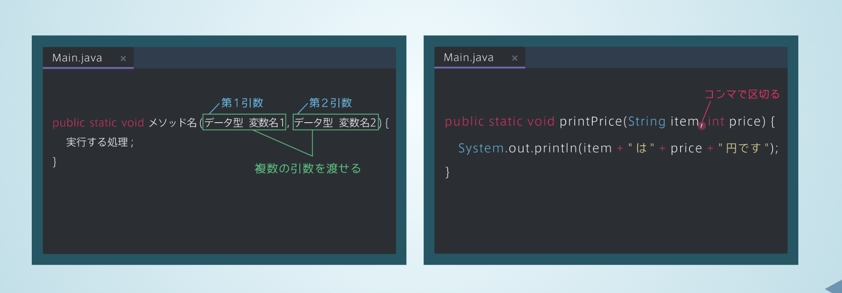Viewport: 842px width, 293px height.
Task: Click the printPrice method name
Action: point(591,121)
